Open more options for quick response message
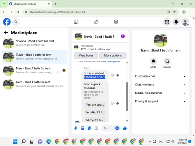The image size is (195, 146). point(123,103)
